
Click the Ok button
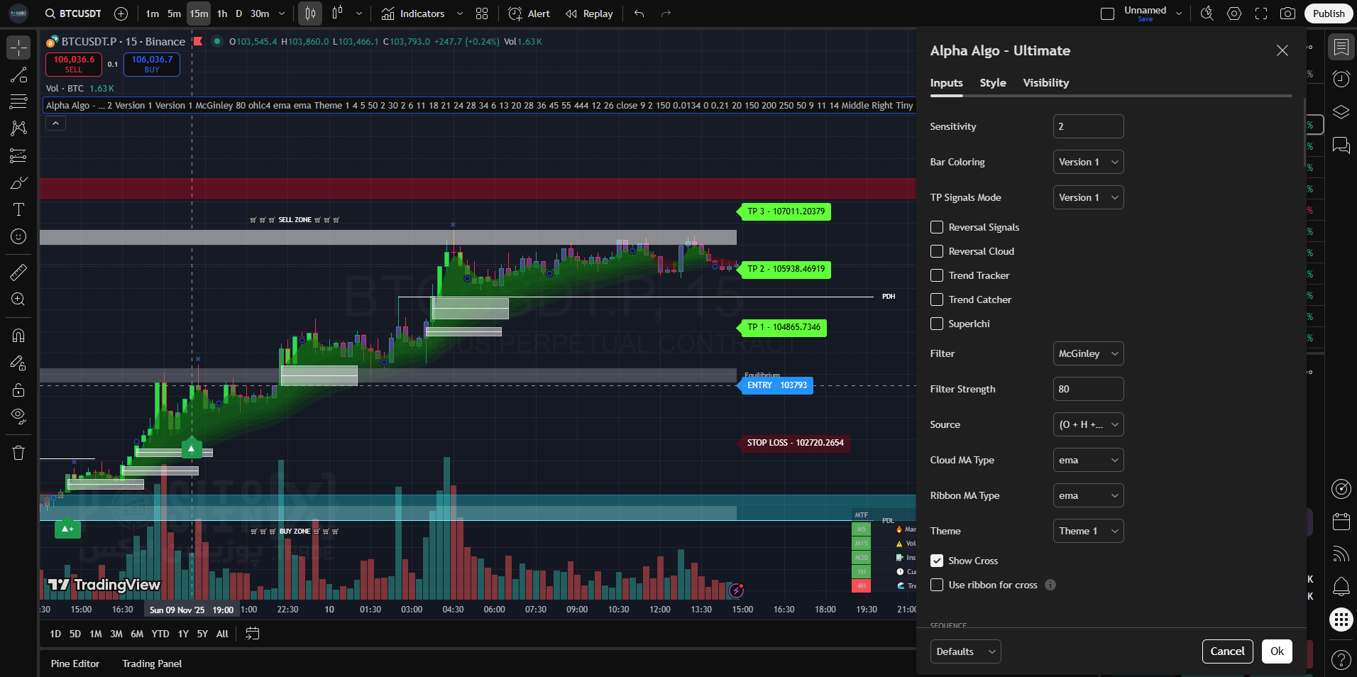point(1277,651)
